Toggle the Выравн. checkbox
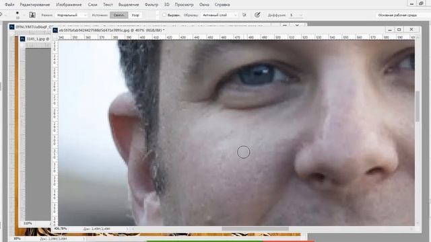431x242 pixels. (x=164, y=15)
